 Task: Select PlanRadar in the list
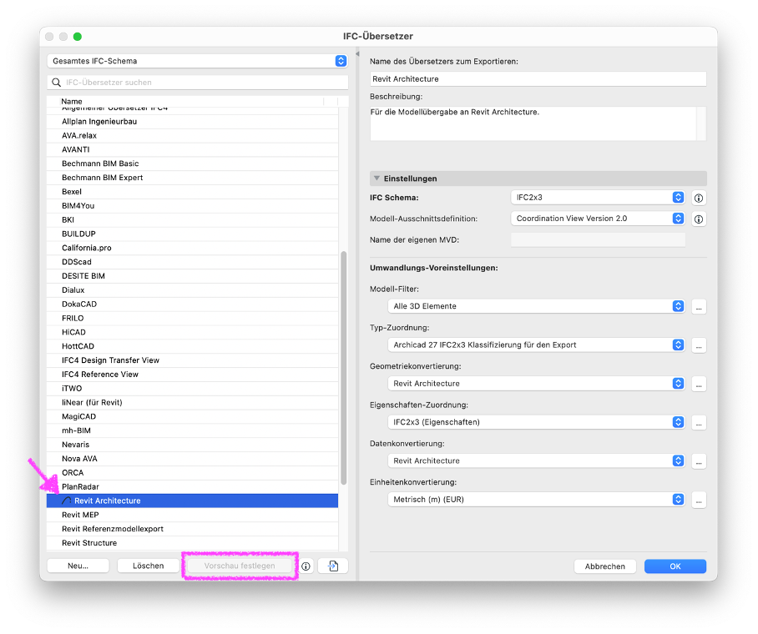point(192,486)
